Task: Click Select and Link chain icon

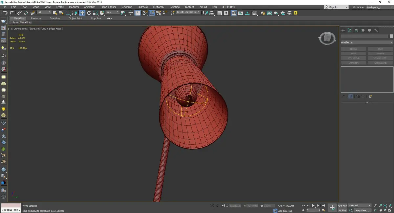Action: point(20,13)
